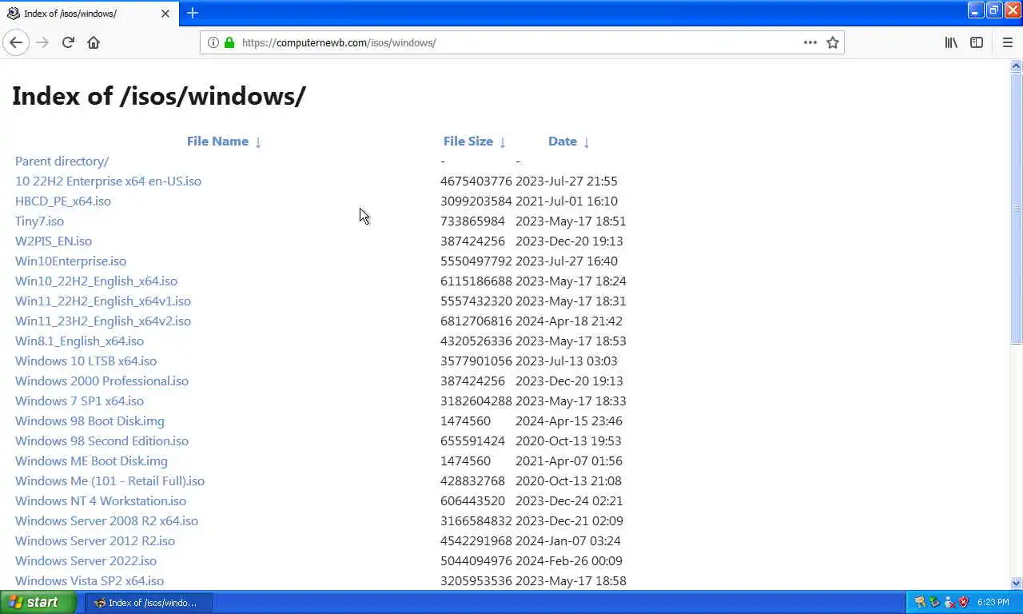Bookmark this page with the star
This screenshot has width=1023, height=614.
tap(833, 42)
